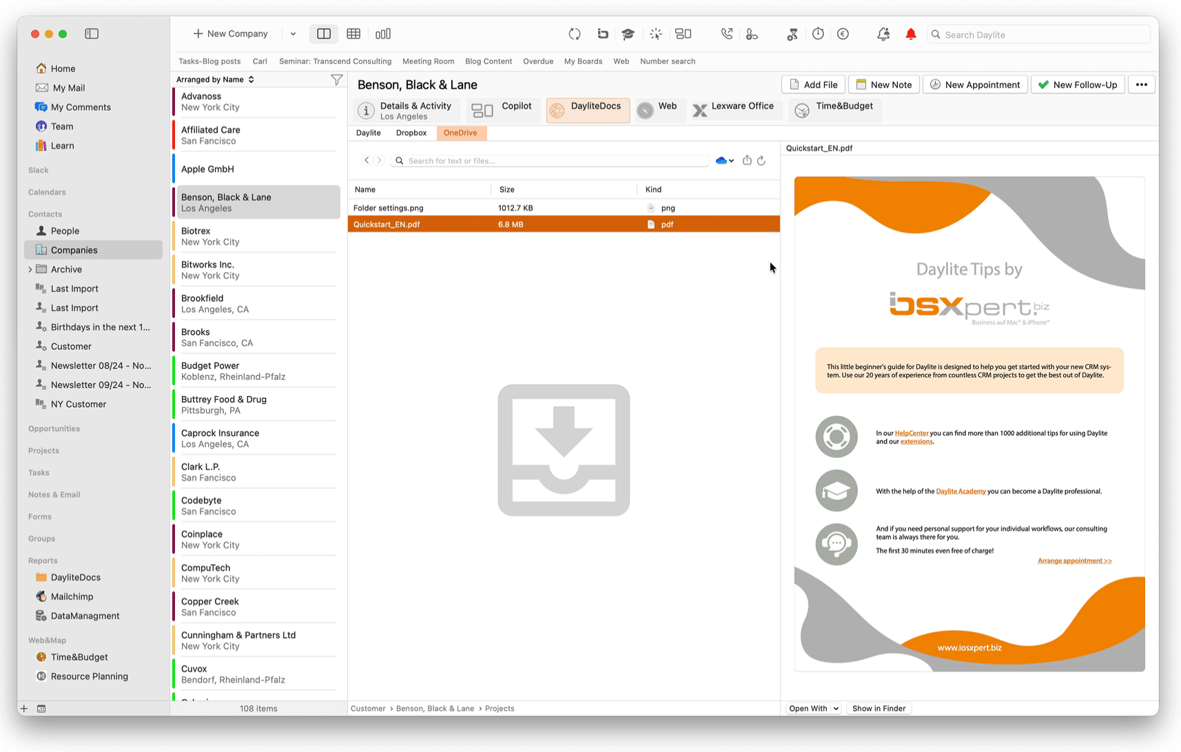Click the New Note button

(x=884, y=85)
